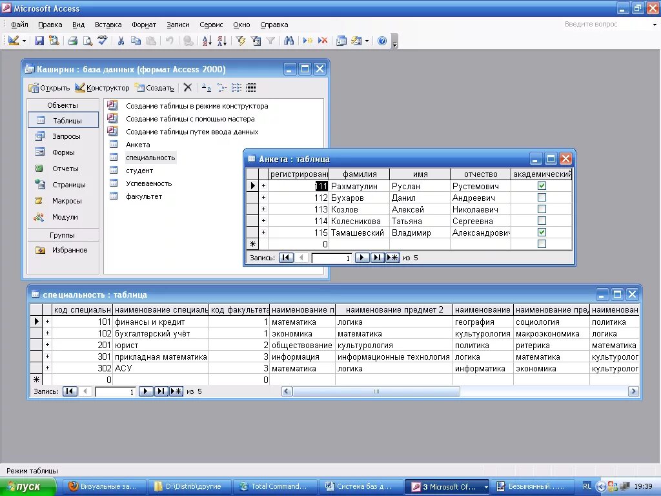Toggle the checkbox in the Рахматулин row
Viewport: 661px width, 496px height.
[x=542, y=185]
